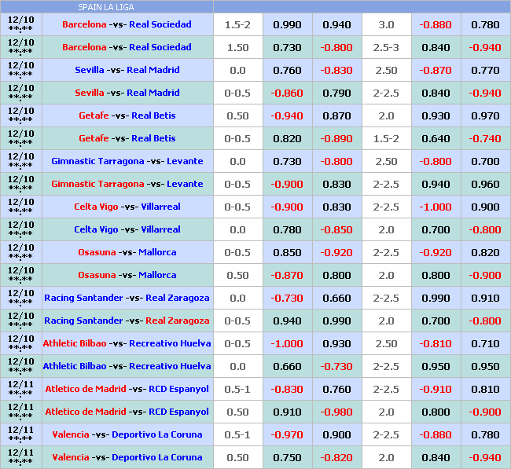Select 0.990 odds for Barcelona vs Real Sociedad
The width and height of the screenshot is (511, 469).
tap(287, 24)
